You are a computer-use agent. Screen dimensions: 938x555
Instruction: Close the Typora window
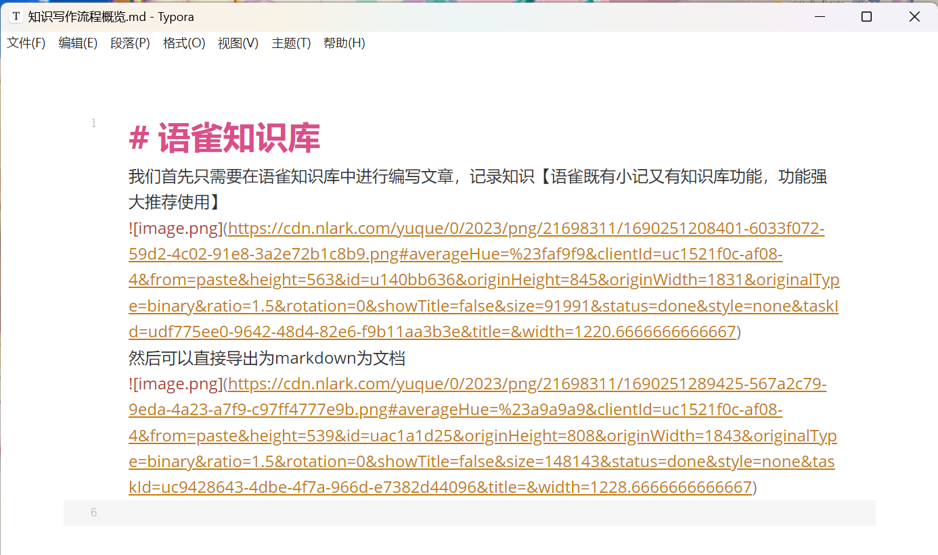pos(914,17)
